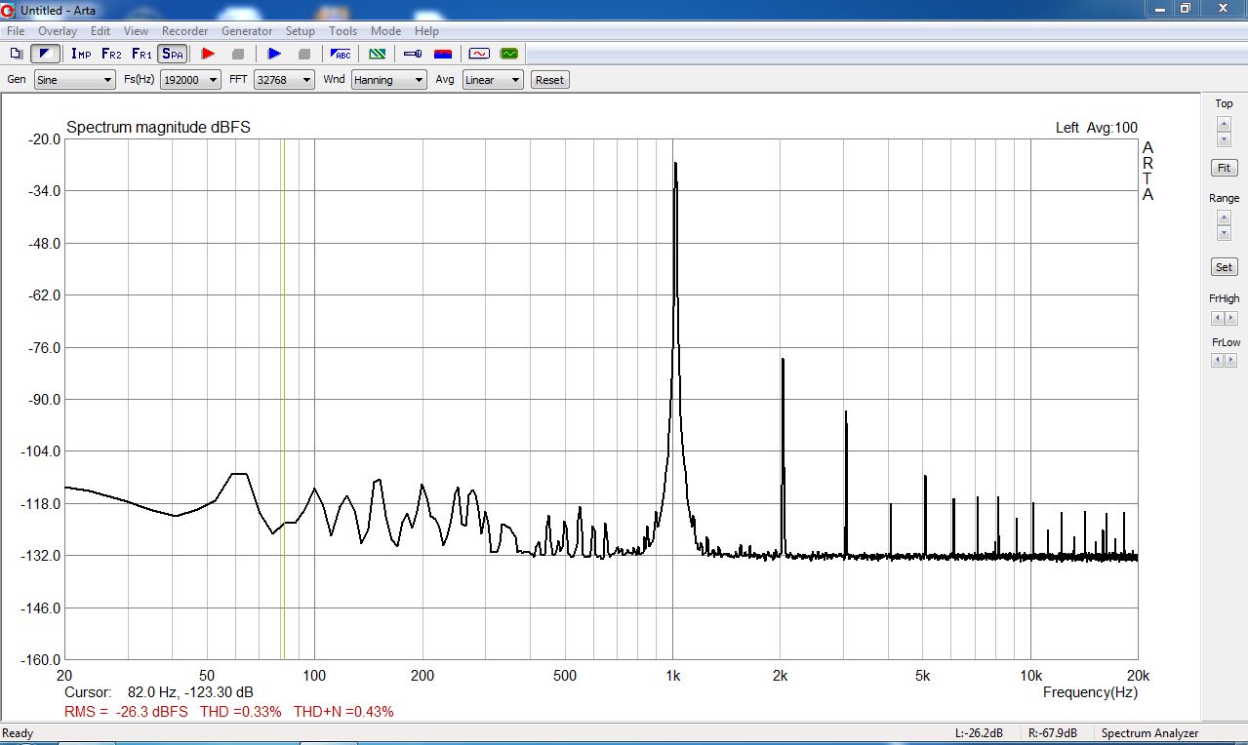Open the Gen signal type dropdown
Image resolution: width=1248 pixels, height=745 pixels.
[x=75, y=80]
